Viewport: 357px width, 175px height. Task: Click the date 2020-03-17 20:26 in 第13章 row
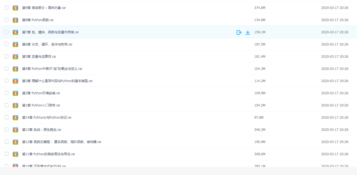click(335, 130)
